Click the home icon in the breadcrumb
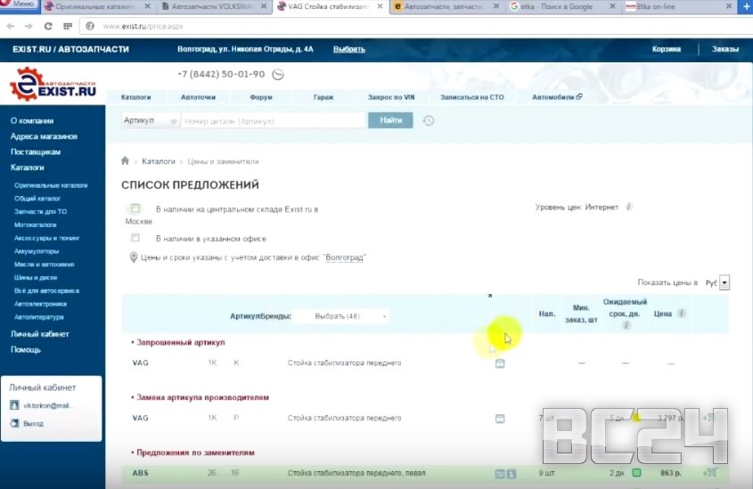This screenshot has height=489, width=753. (x=126, y=162)
